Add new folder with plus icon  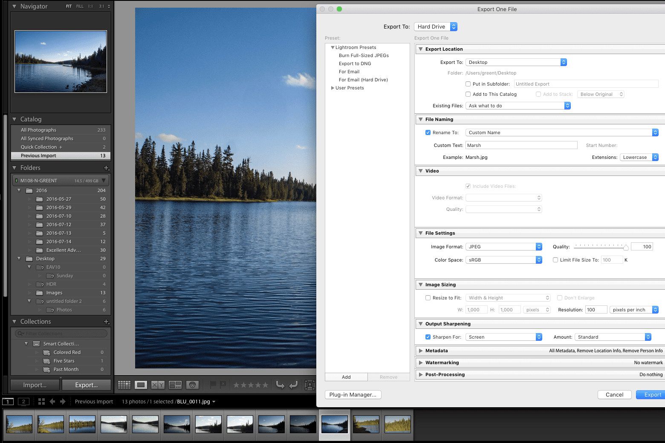(x=107, y=168)
